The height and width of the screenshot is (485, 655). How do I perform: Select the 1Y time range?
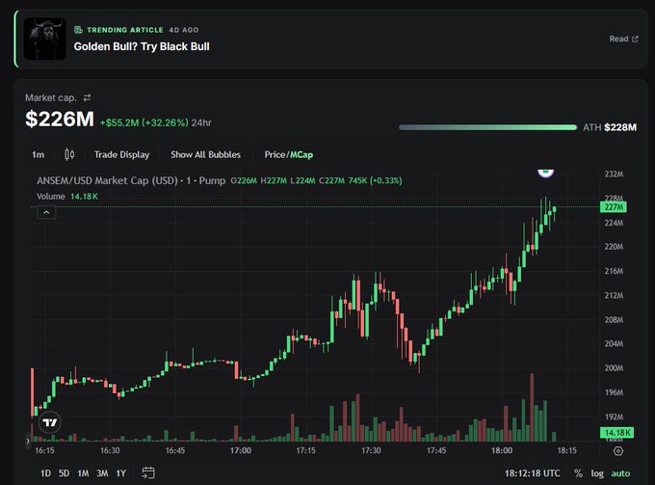[120, 473]
